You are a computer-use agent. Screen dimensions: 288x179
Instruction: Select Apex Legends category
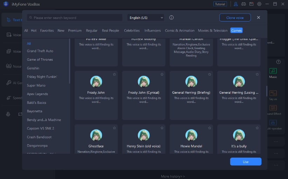click(37, 94)
